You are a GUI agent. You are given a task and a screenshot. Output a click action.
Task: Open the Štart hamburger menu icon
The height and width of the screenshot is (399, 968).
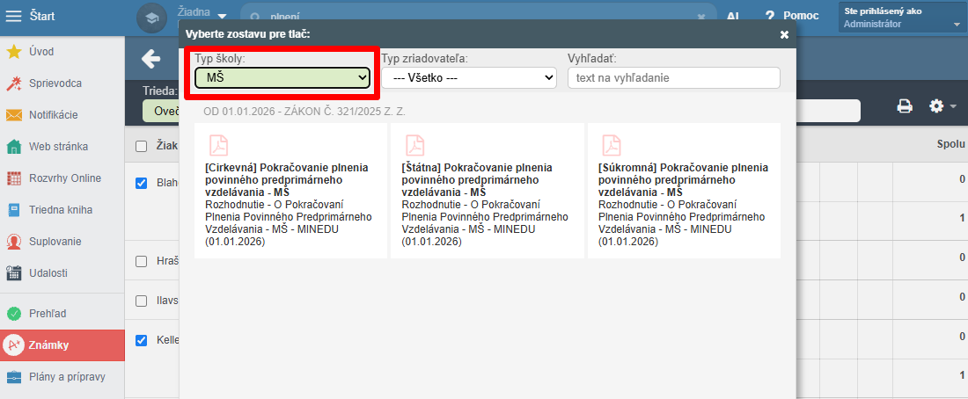coord(13,16)
